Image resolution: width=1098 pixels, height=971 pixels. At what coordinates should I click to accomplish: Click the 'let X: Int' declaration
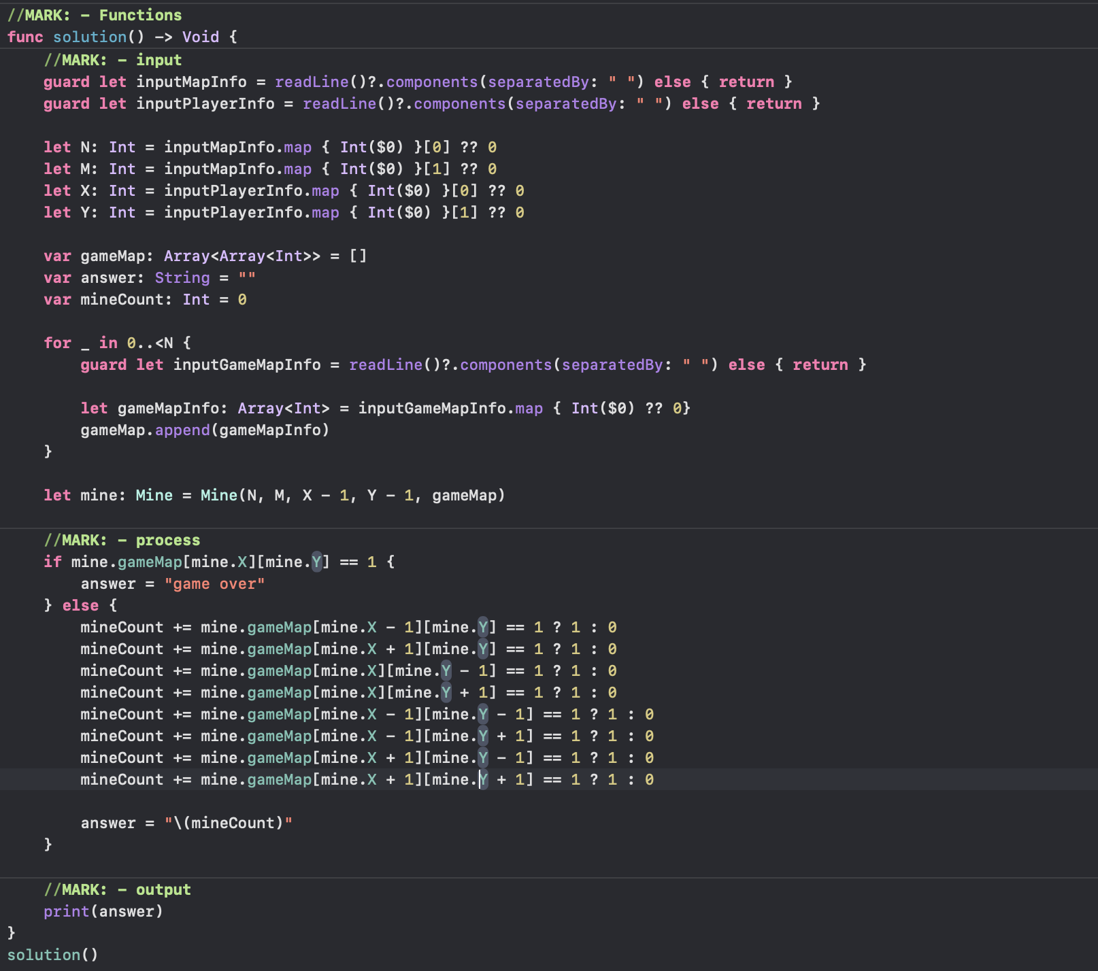pos(284,190)
